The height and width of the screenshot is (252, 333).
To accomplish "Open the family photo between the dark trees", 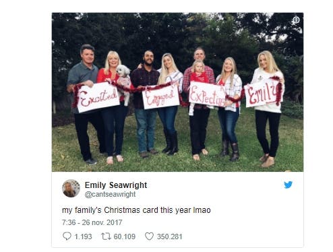I will point(177,92).
